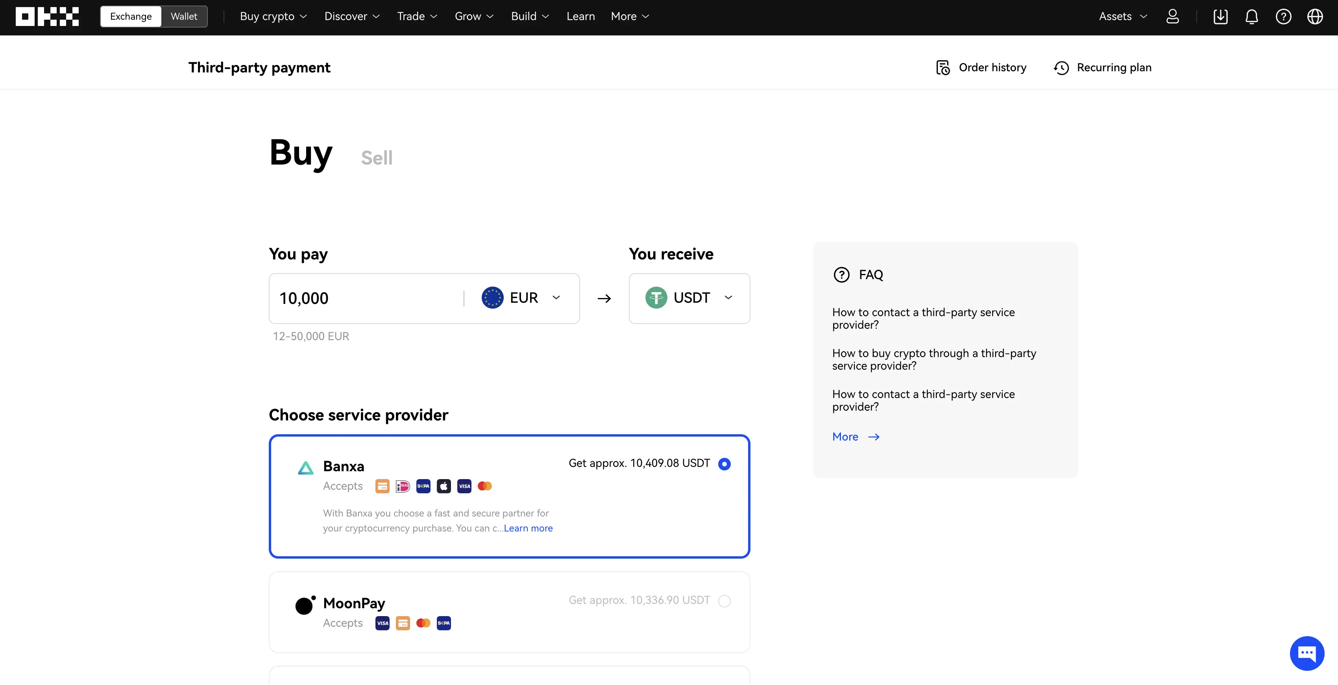This screenshot has height=685, width=1338.
Task: Click the OKX logo
Action: pyautogui.click(x=47, y=17)
